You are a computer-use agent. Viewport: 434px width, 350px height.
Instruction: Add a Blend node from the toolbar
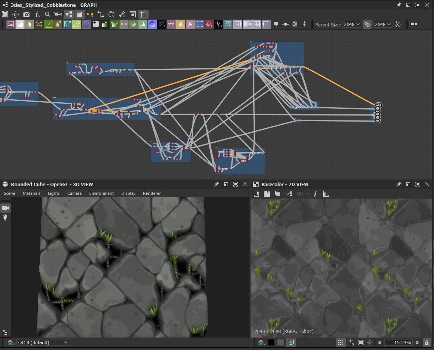pyautogui.click(x=20, y=24)
